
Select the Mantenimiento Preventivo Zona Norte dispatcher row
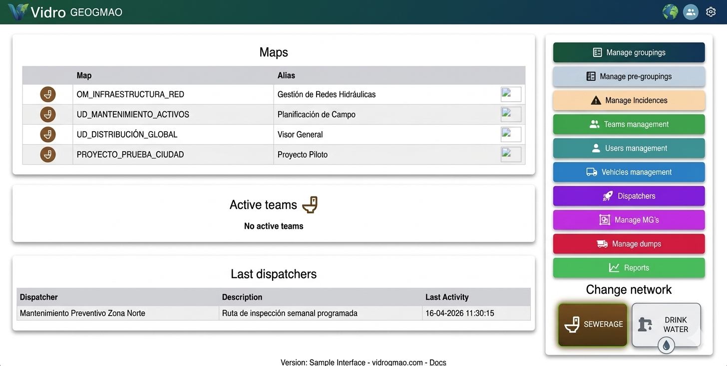[x=274, y=313]
